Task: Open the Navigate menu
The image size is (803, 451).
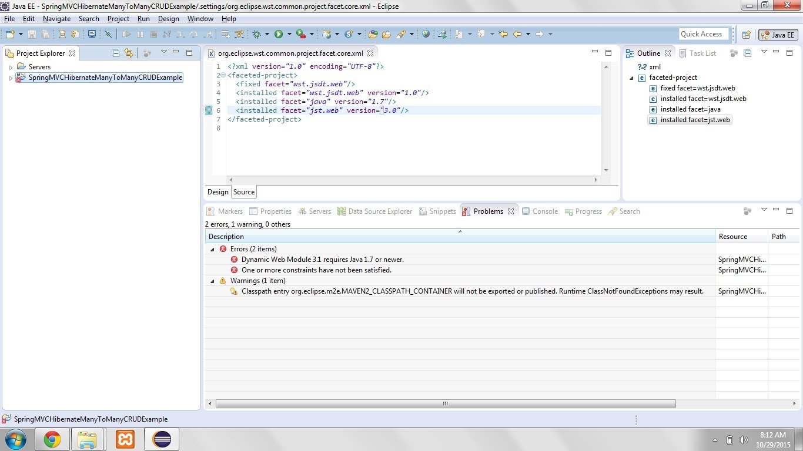Action: (x=56, y=19)
